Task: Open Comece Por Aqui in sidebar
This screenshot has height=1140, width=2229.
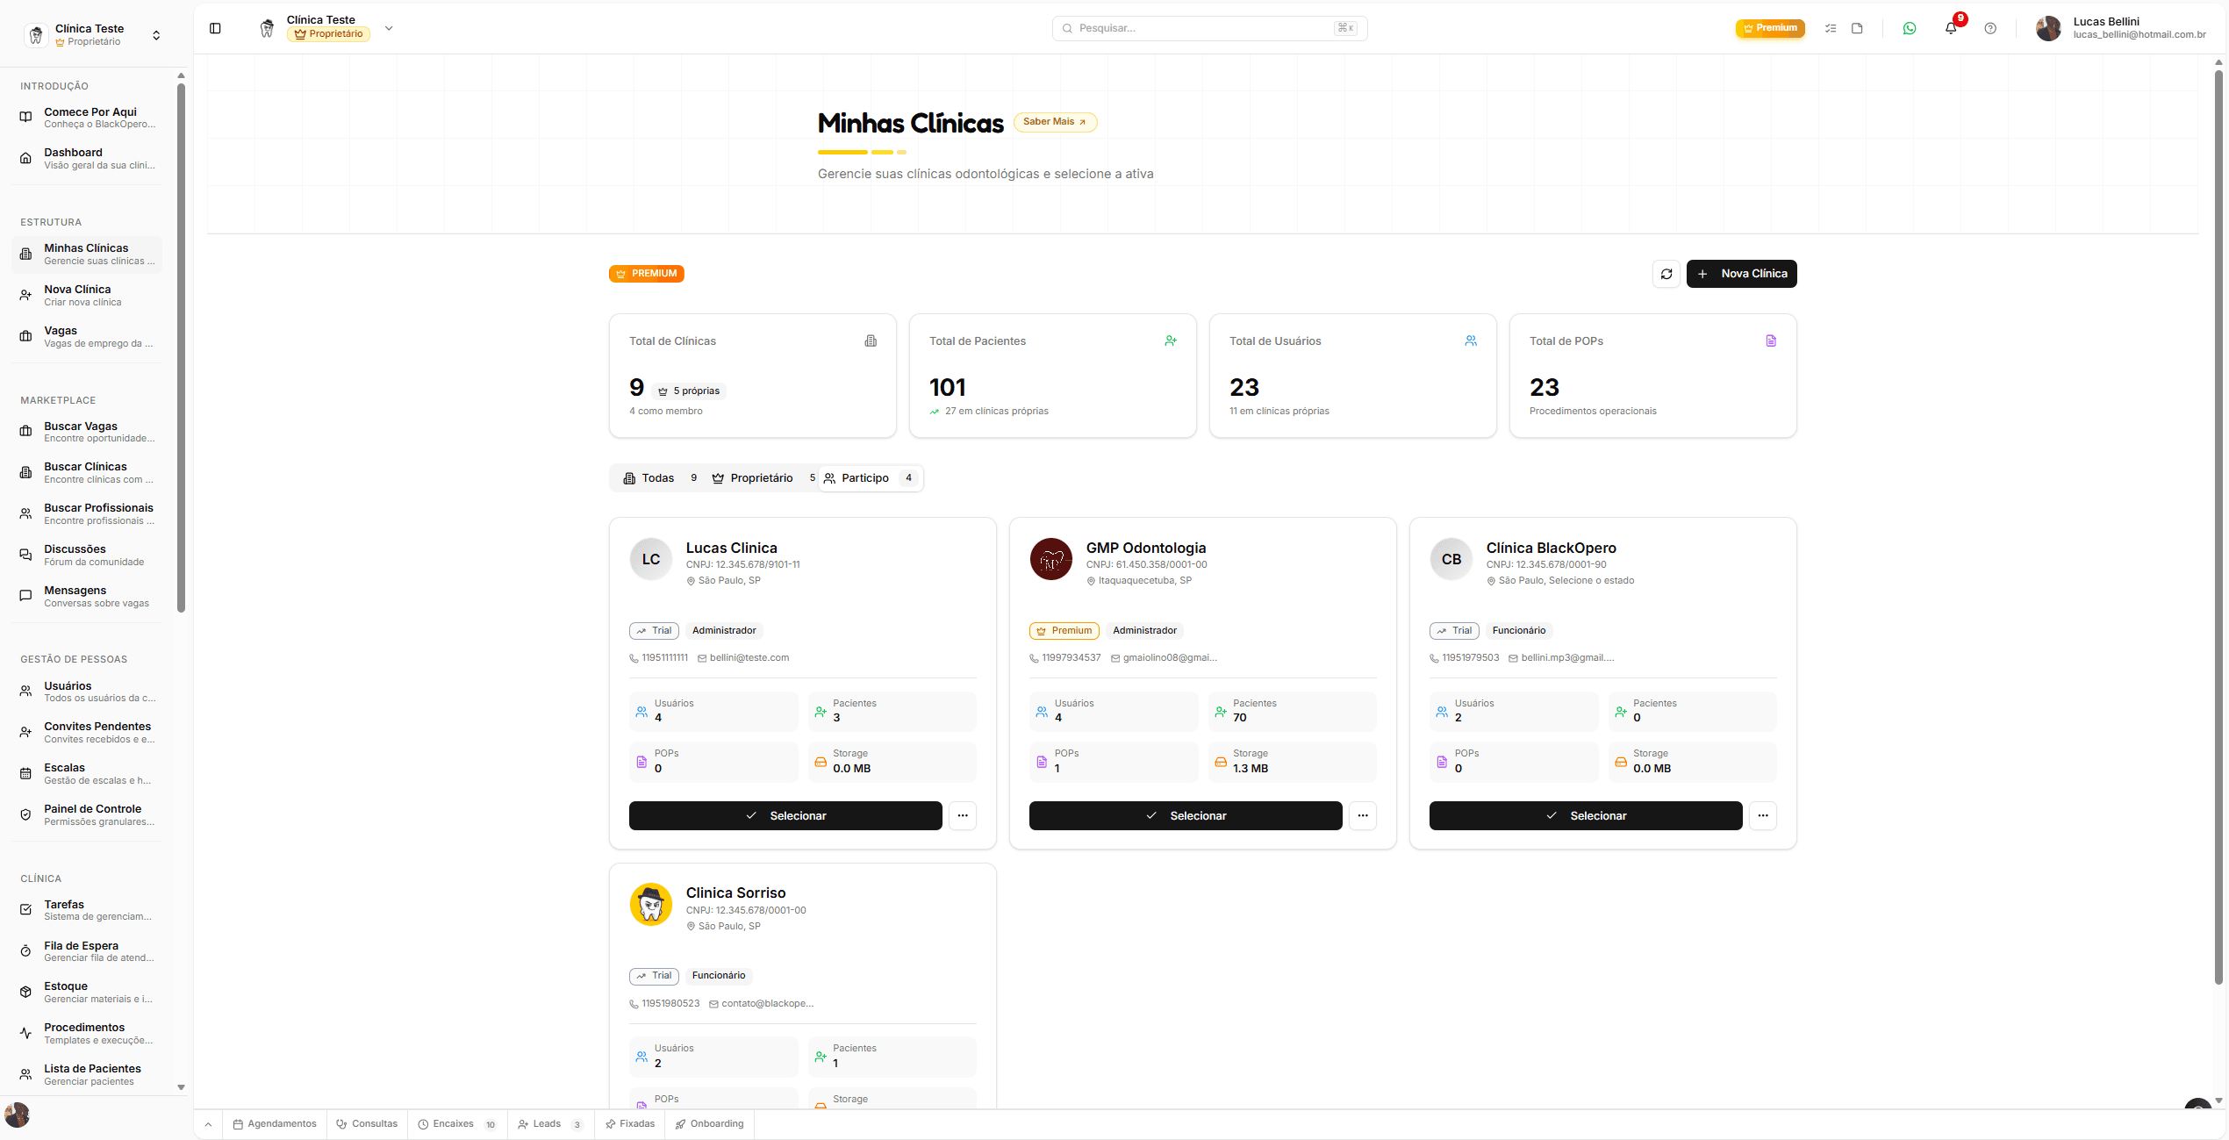Action: [x=88, y=118]
